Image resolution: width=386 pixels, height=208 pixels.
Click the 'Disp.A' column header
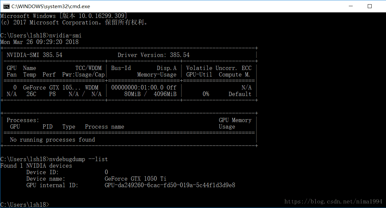point(167,68)
